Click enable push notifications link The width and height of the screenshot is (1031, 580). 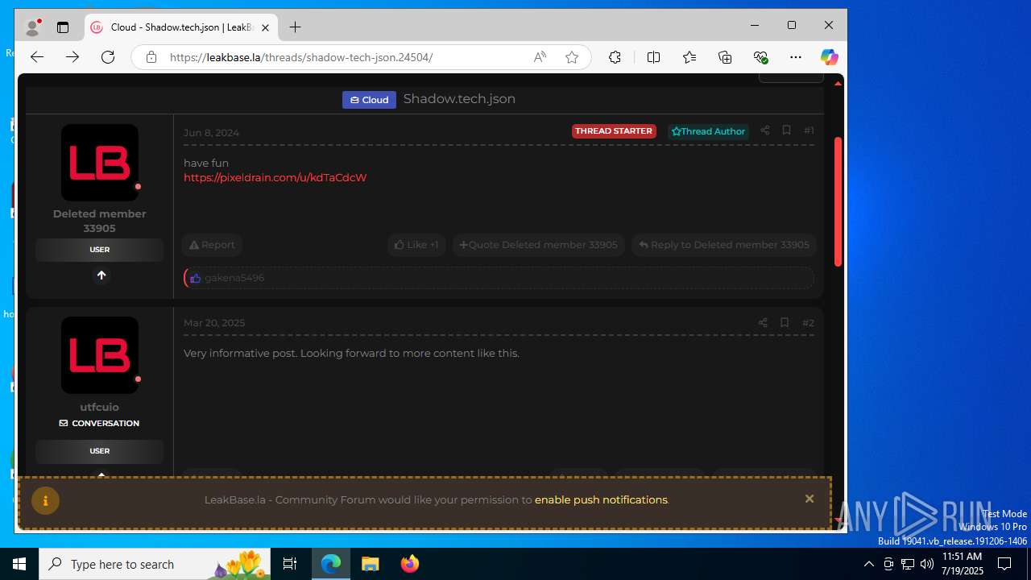(x=601, y=500)
